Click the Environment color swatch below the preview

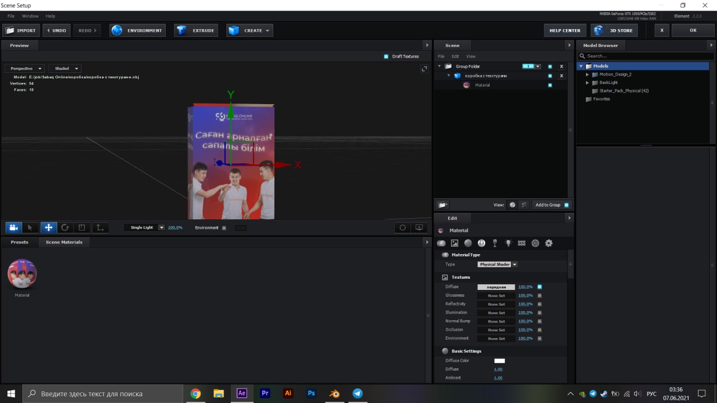coord(240,228)
